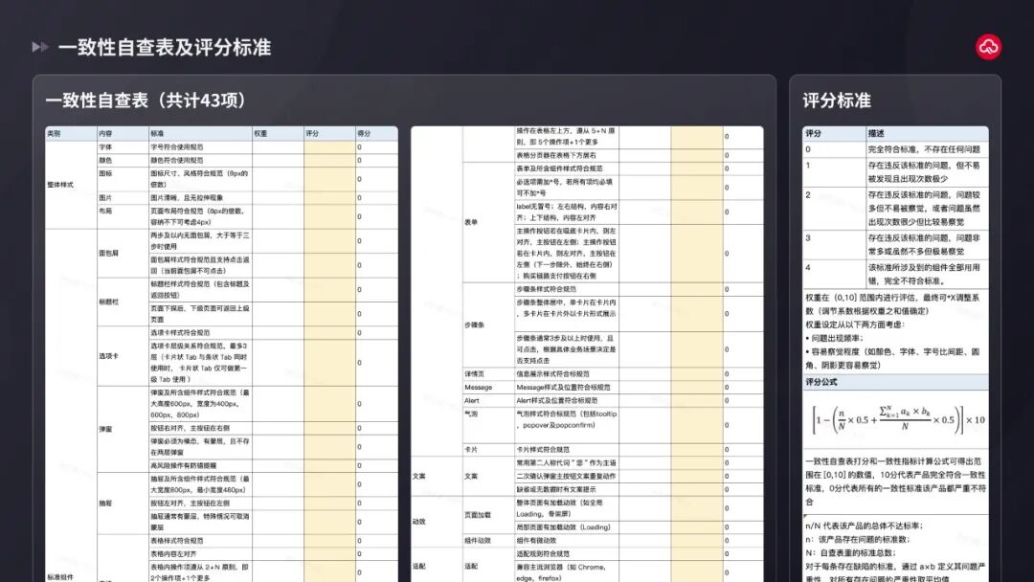The height and width of the screenshot is (582, 1034).
Task: Click the 标准 column header in the checklist
Action: 200,133
